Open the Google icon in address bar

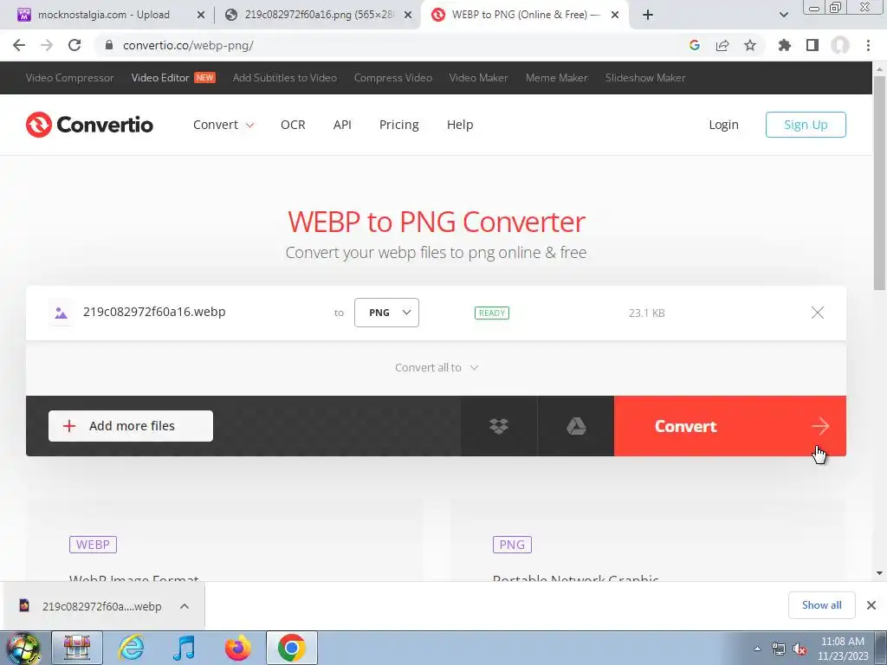[695, 45]
